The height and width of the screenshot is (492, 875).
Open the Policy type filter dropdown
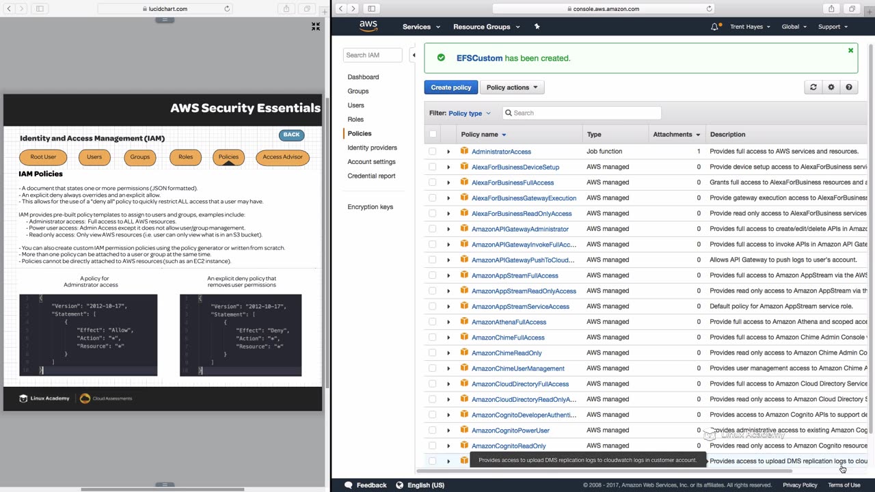tap(470, 113)
